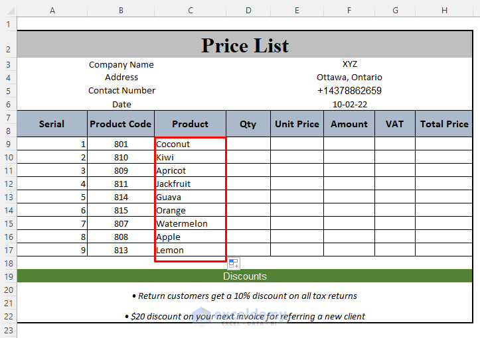This screenshot has height=338, width=480.
Task: Select the Apricot product cell
Action: (191, 170)
